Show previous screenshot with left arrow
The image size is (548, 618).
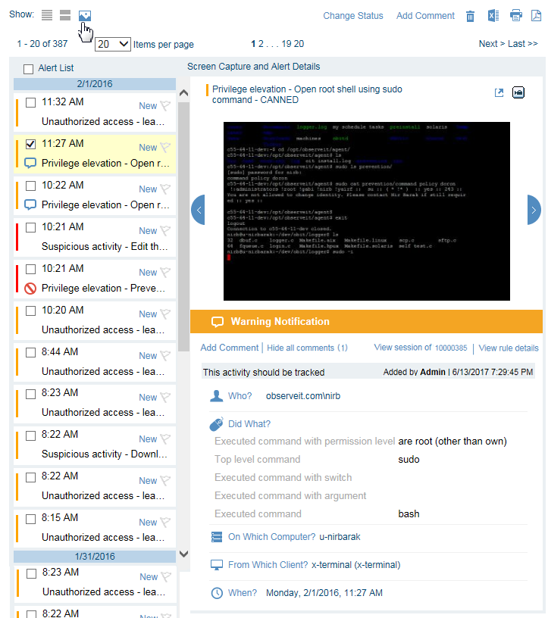[x=198, y=210]
